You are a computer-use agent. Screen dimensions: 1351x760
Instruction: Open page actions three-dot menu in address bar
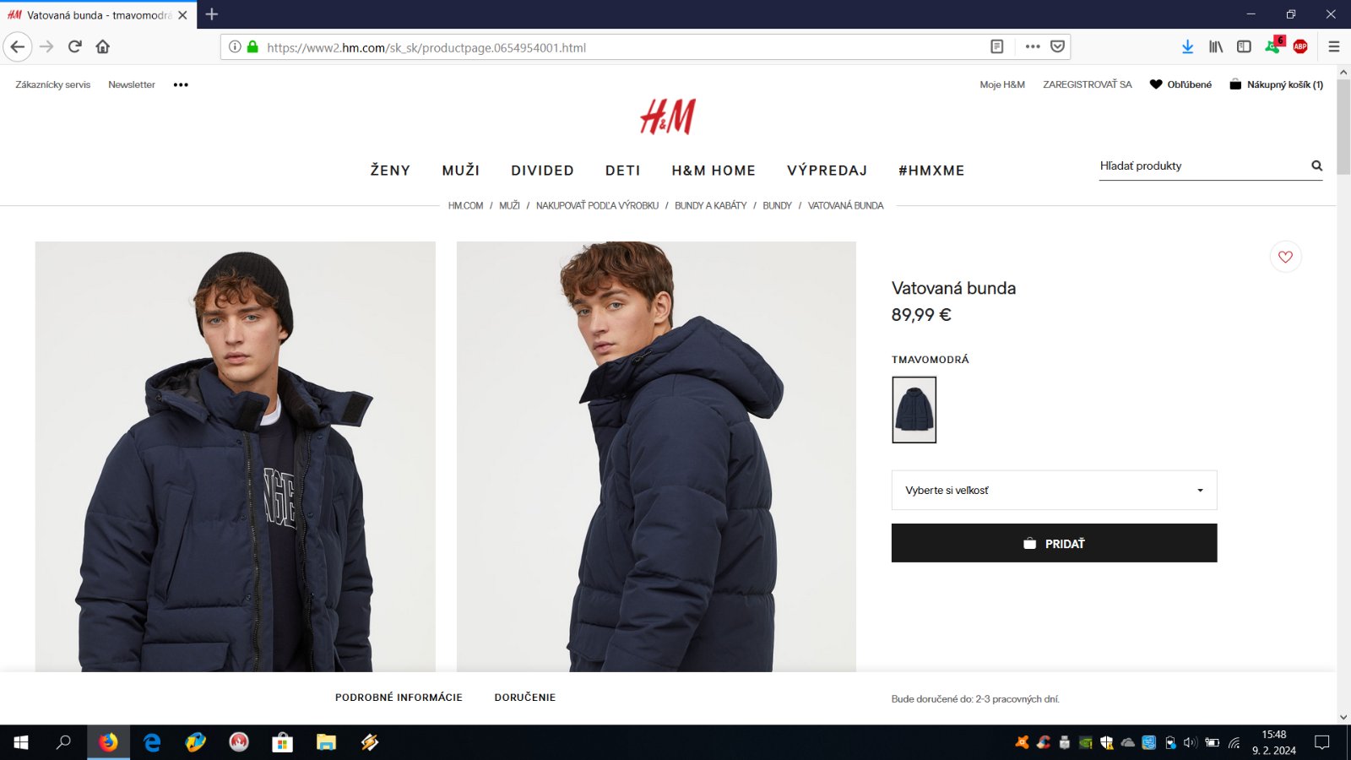click(x=1032, y=46)
